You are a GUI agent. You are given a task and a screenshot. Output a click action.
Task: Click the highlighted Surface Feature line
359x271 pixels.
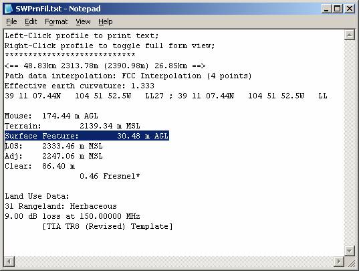(87, 136)
